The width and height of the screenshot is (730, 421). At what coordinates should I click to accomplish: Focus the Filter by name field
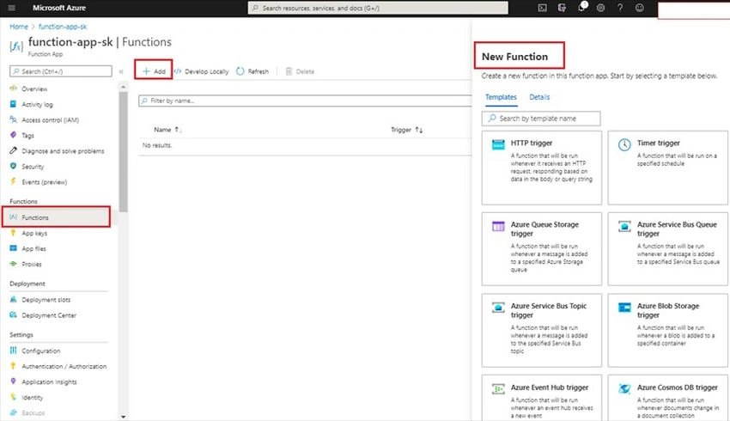pos(305,101)
